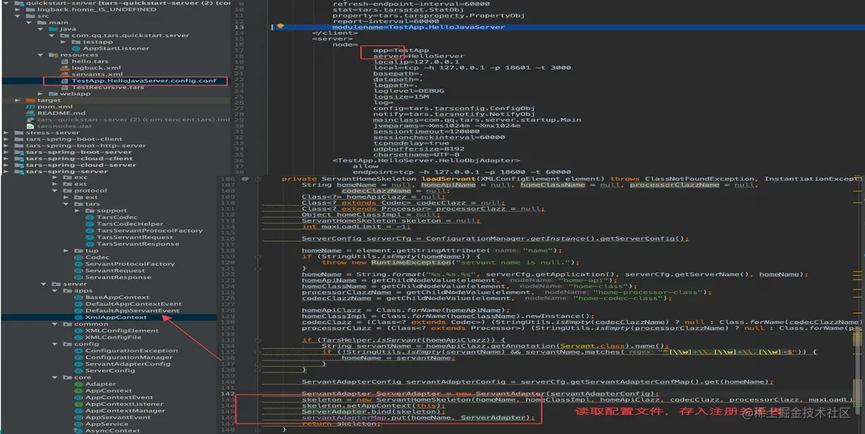Click 'modulename=TestApp.HelloJavaServer' config line
This screenshot has width=865, height=434.
point(418,27)
